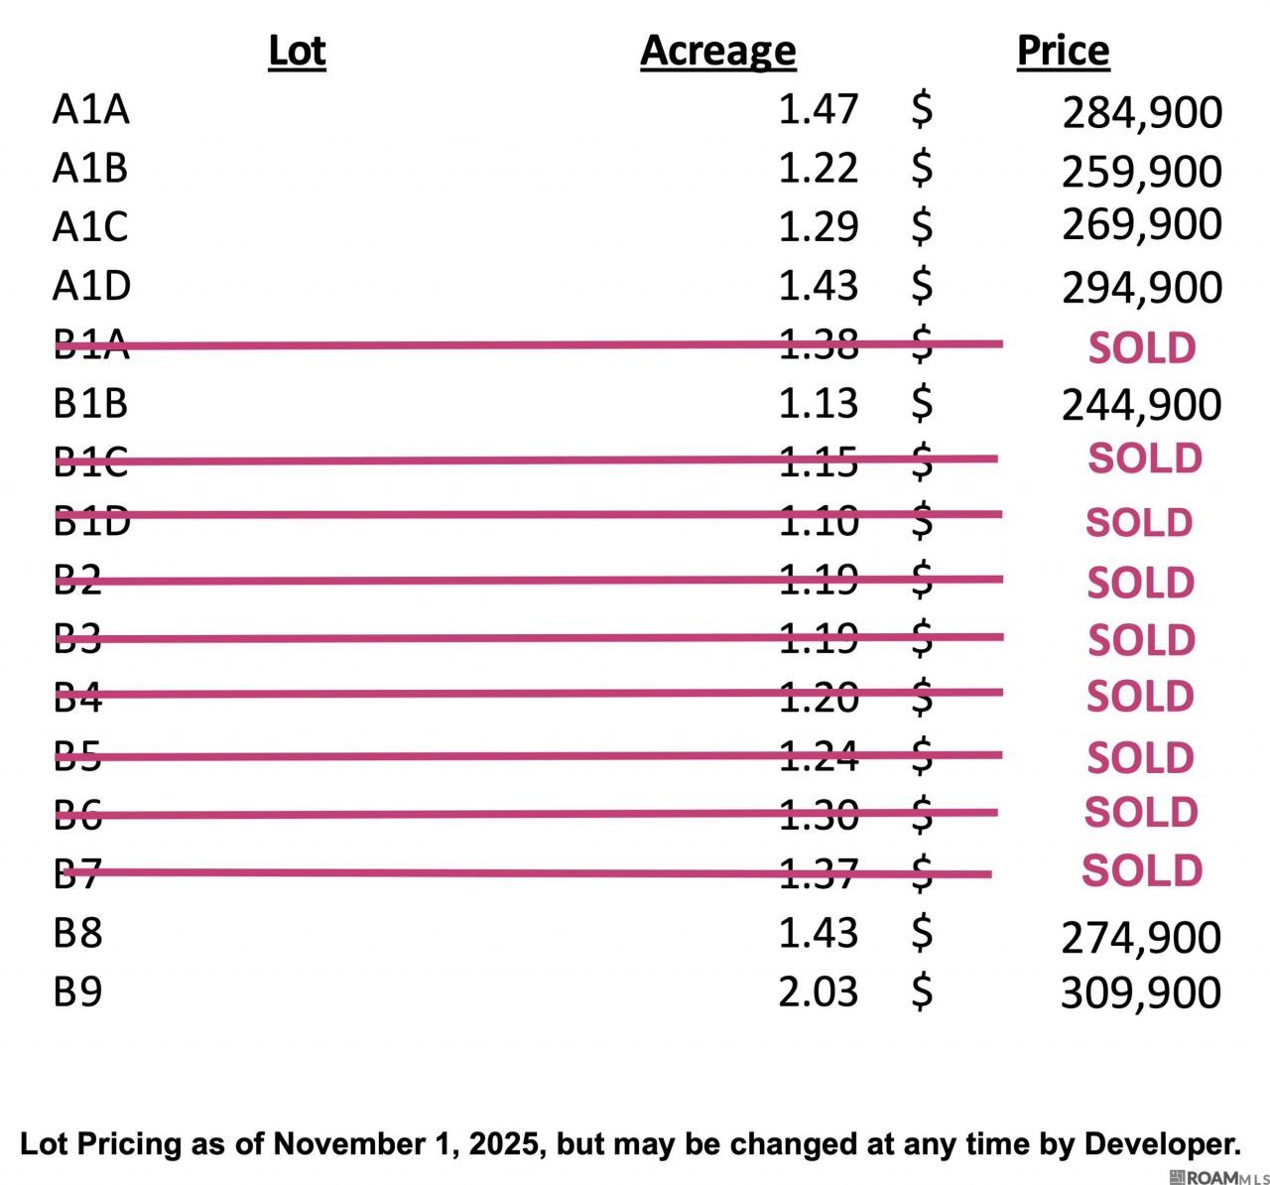This screenshot has width=1270, height=1185.
Task: Click the Acreage column header
Action: [x=717, y=51]
